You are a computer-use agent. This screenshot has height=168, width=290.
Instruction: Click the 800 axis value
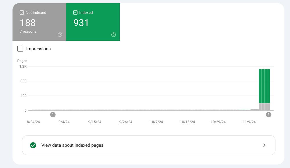point(23,81)
